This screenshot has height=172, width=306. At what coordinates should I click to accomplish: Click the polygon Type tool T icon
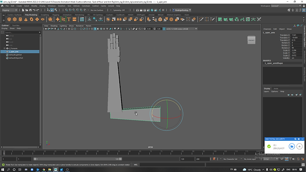(x=69, y=19)
